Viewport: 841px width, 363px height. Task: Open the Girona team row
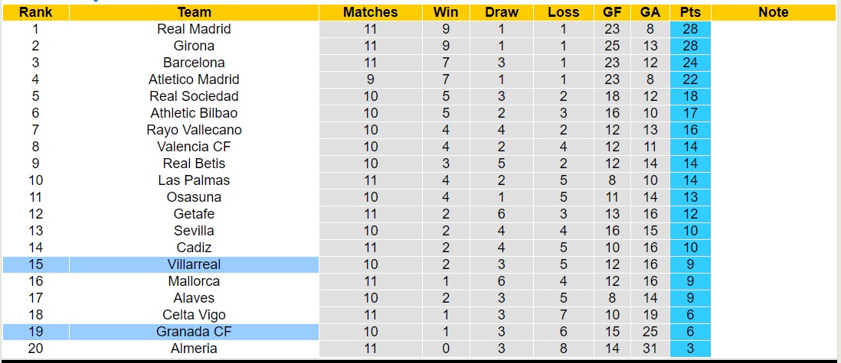(194, 46)
